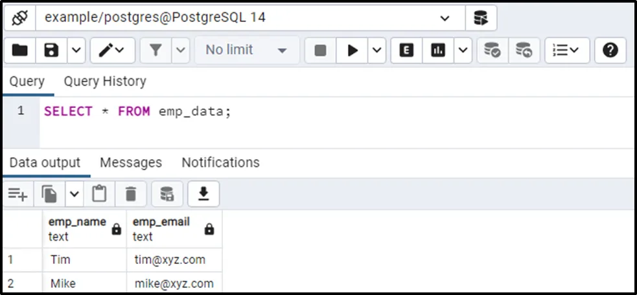Click the Commit database icon
The image size is (637, 295).
click(492, 50)
